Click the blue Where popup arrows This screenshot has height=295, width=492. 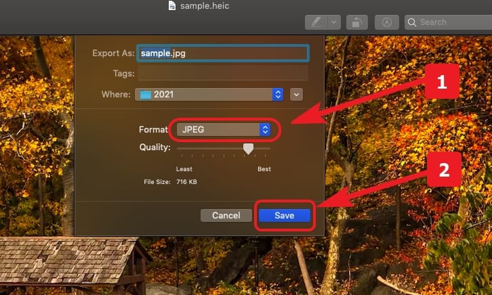click(278, 94)
